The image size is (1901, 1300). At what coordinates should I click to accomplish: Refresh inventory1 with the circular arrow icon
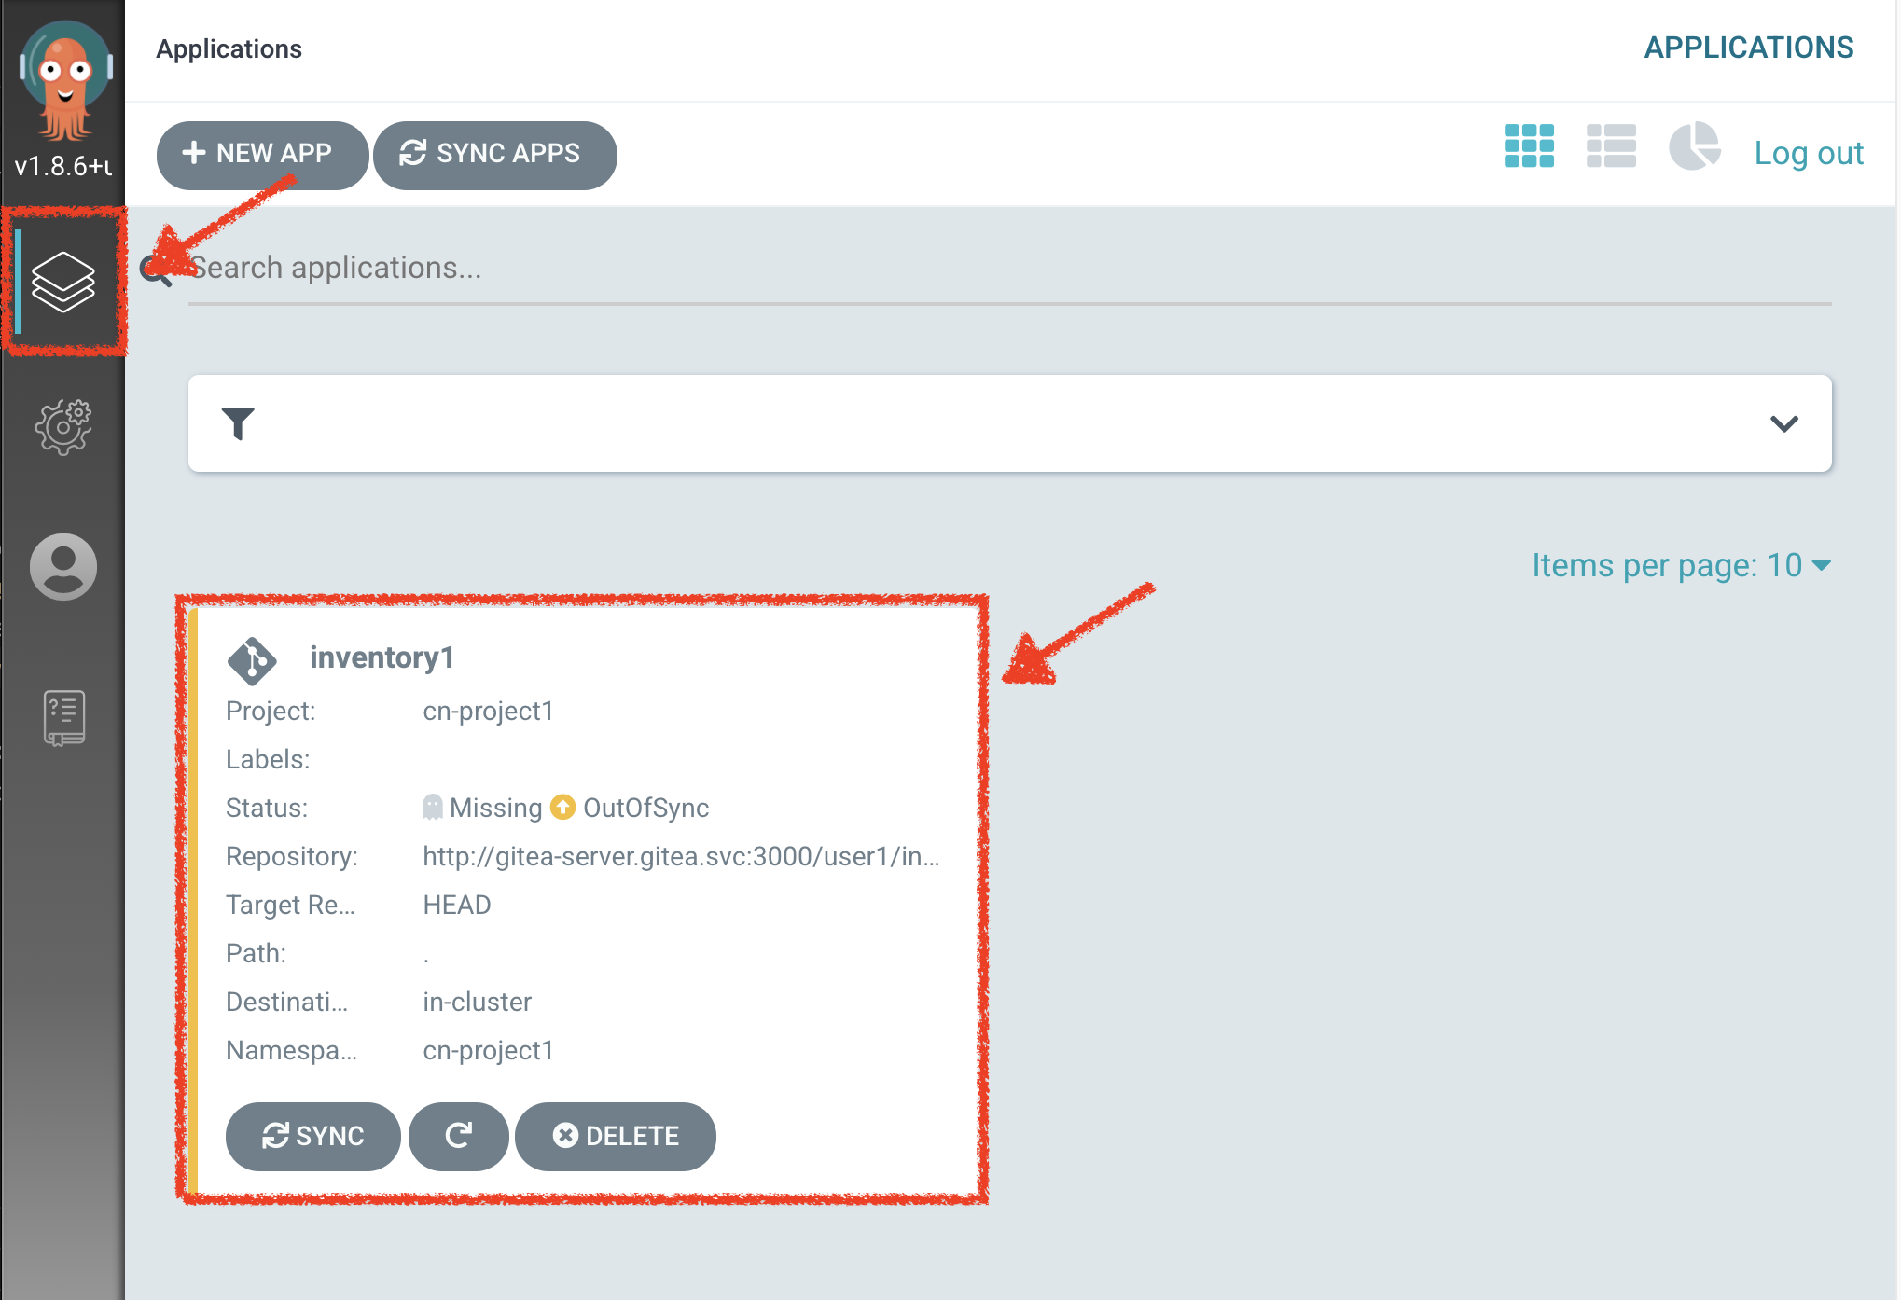point(458,1136)
